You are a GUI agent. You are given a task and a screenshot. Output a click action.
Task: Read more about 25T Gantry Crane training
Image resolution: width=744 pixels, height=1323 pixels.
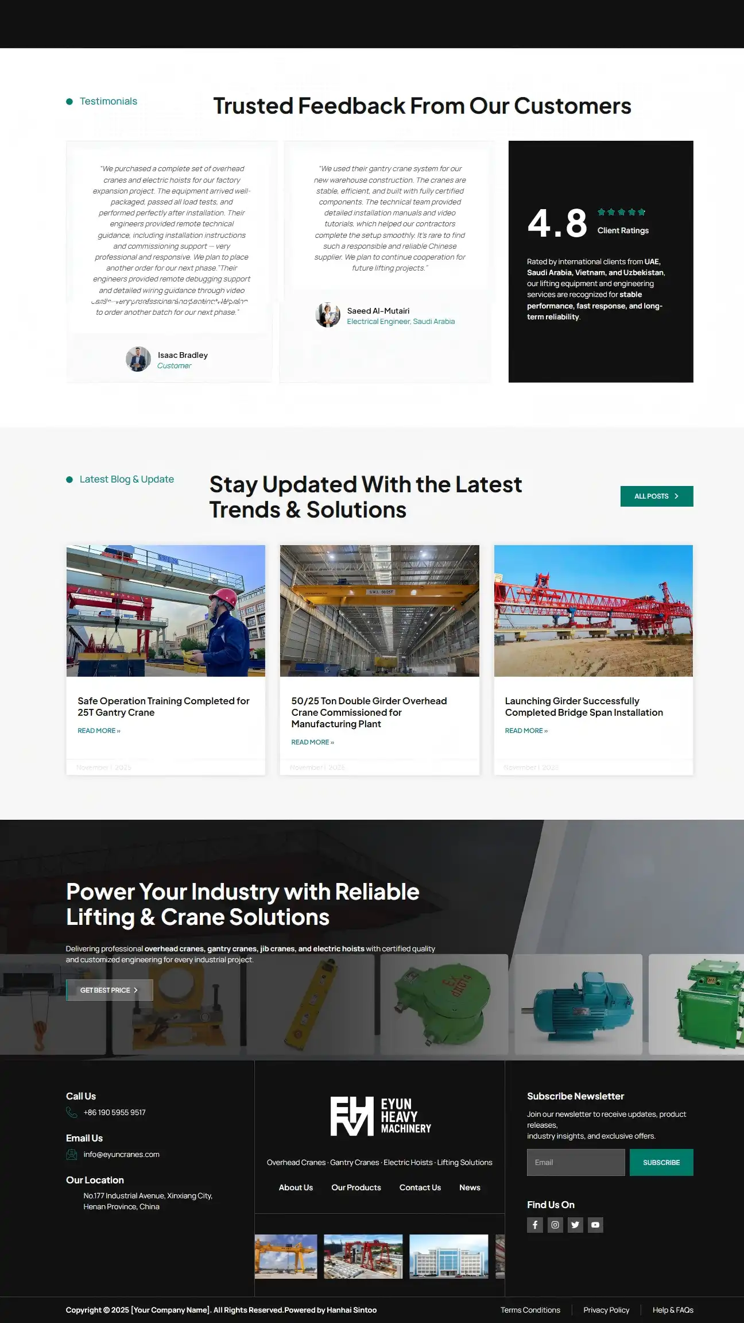[99, 731]
